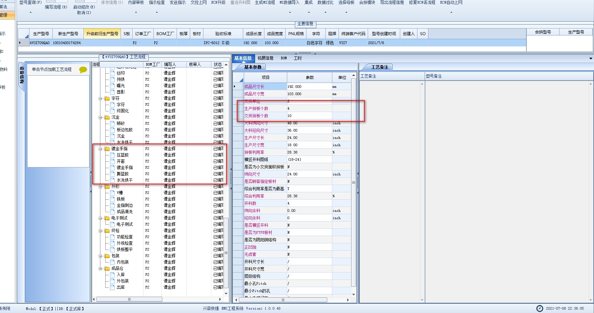Click the page icon beside 曝光
Screen dimensions: 594x313
pyautogui.click(x=112, y=86)
